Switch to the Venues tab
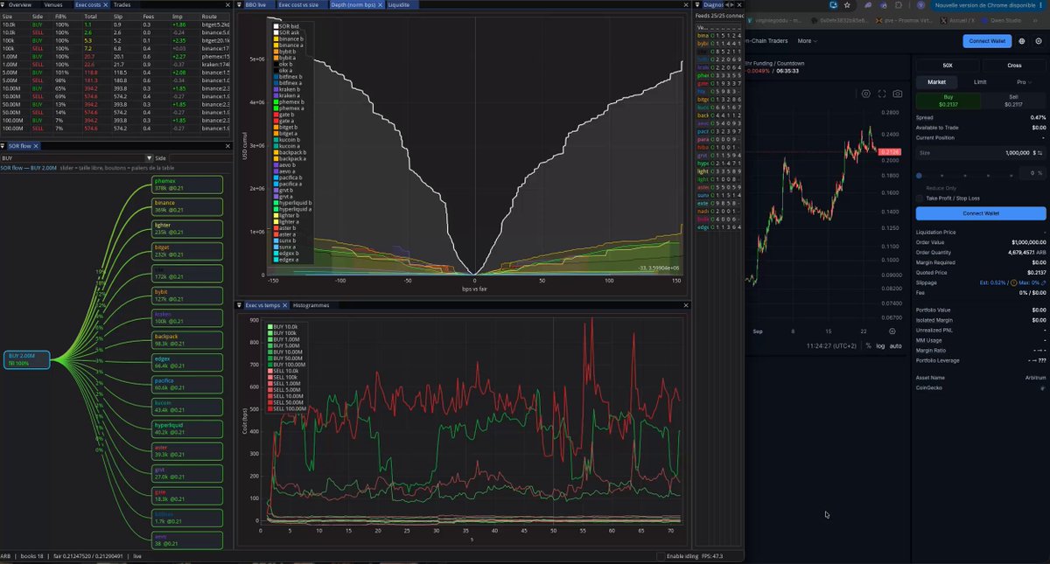Viewport: 1050px width, 564px height. pos(53,4)
